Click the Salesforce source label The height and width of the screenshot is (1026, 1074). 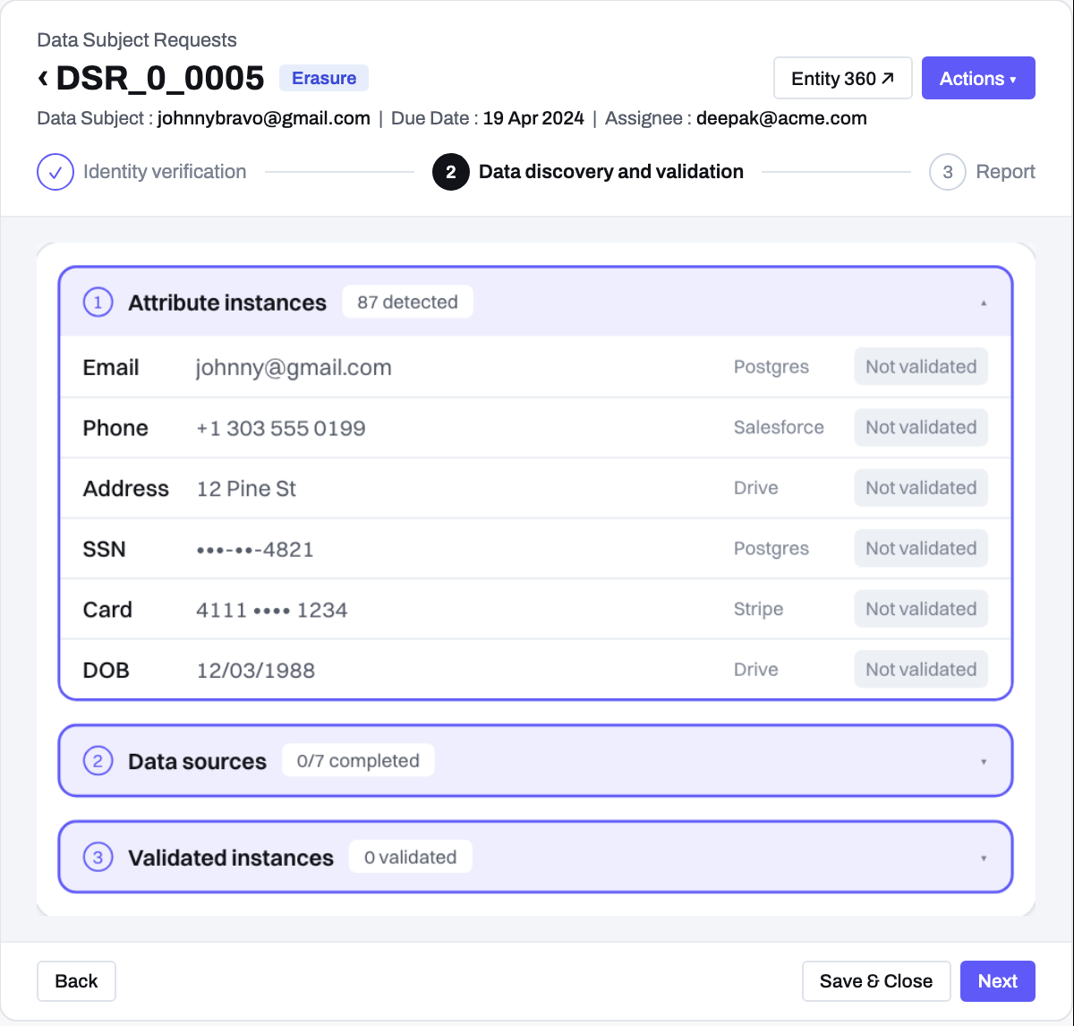[x=779, y=428]
